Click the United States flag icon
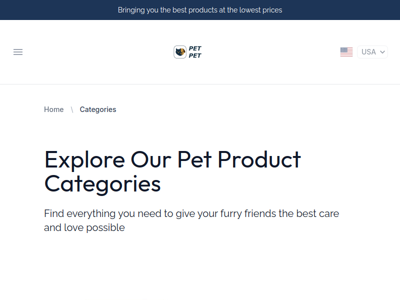 click(x=346, y=52)
